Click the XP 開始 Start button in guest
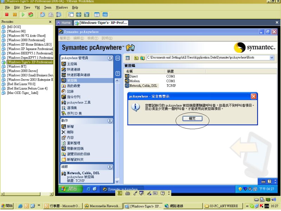 [x=71, y=189]
